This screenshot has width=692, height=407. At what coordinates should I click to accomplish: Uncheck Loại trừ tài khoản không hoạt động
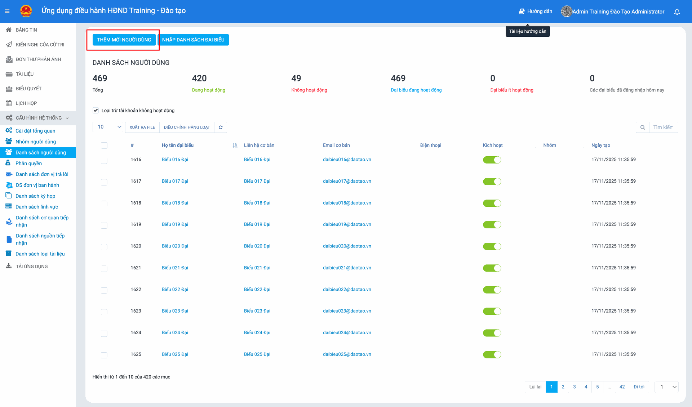pyautogui.click(x=96, y=110)
